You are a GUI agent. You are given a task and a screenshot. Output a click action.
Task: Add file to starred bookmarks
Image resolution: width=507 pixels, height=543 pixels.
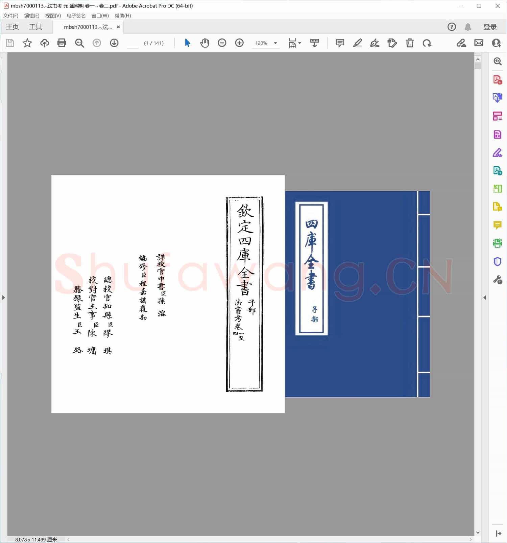pos(27,43)
